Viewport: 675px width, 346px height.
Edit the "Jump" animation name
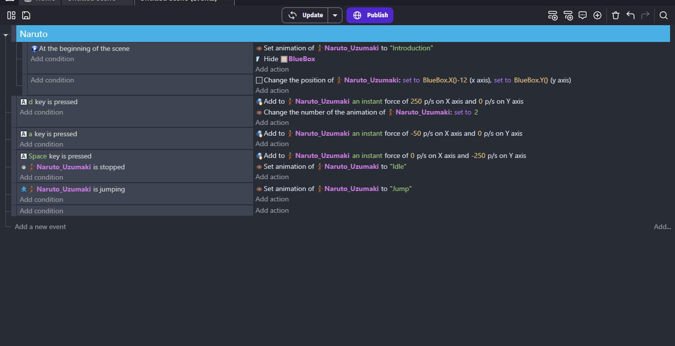[x=401, y=189]
